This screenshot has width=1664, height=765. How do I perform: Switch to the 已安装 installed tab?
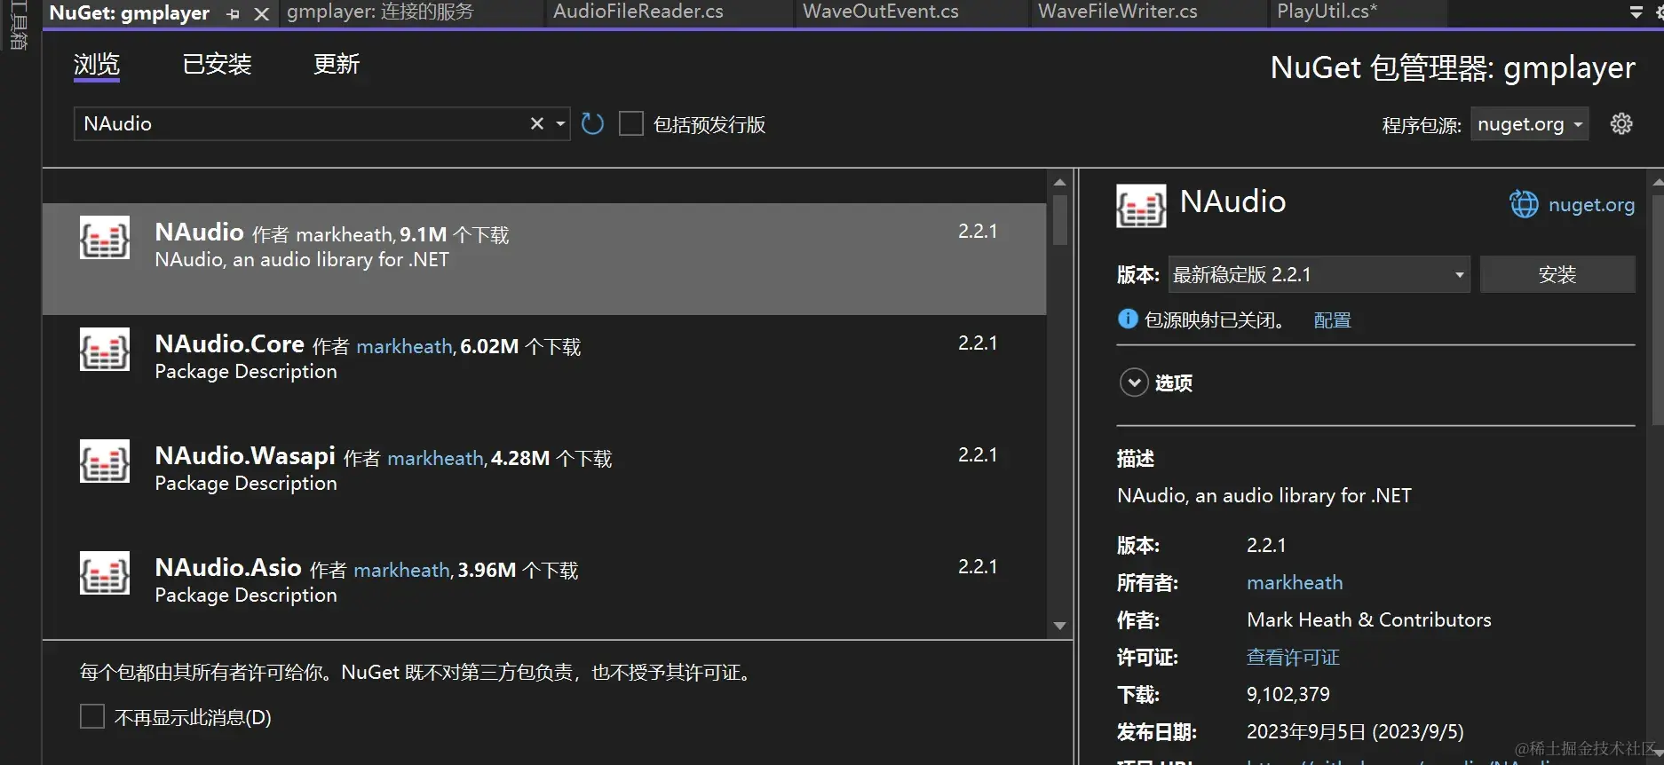click(218, 64)
